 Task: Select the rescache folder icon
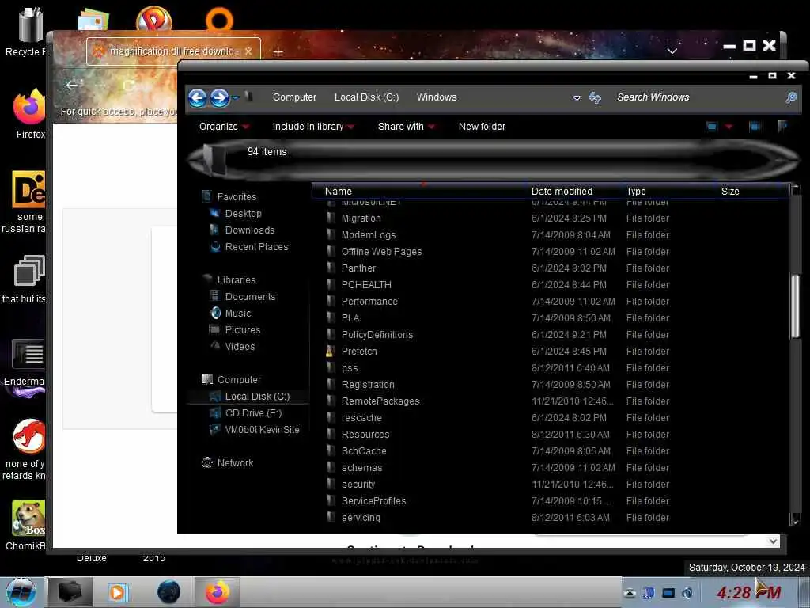pos(331,418)
